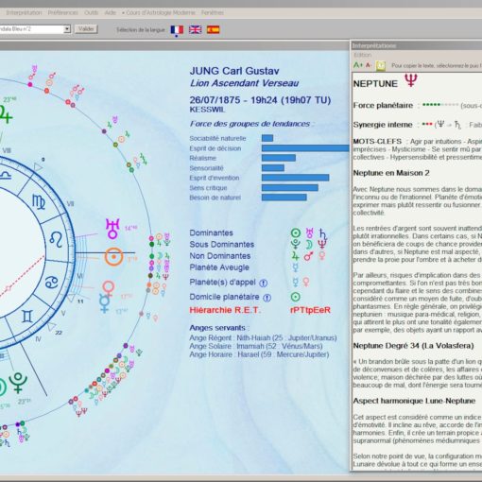
Task: Increase text size with A+ icon
Action: coord(358,65)
